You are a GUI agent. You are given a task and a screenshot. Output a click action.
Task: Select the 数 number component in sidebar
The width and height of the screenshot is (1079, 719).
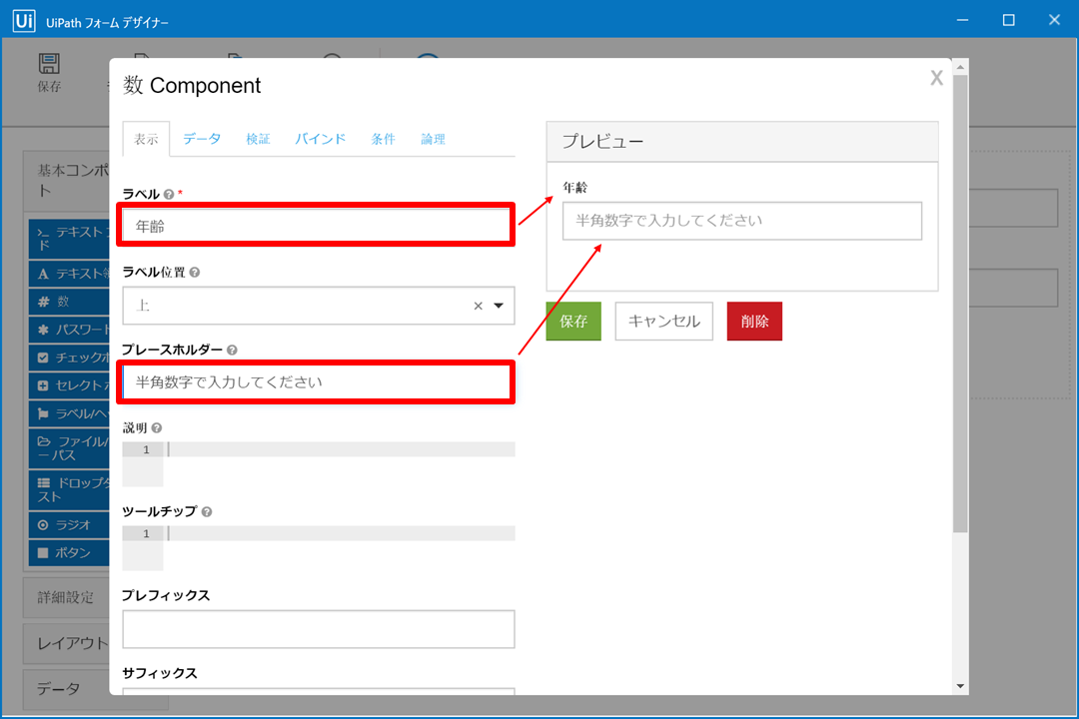click(x=70, y=302)
